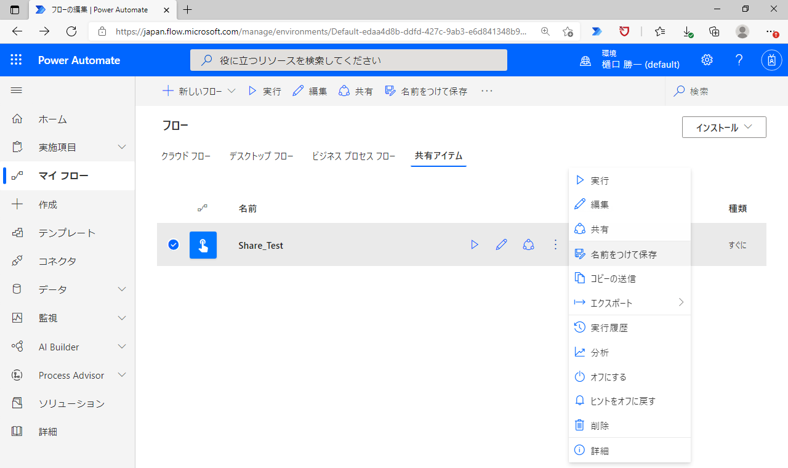This screenshot has height=468, width=788.
Task: Open the 新しいフロー dropdown
Action: (199, 91)
